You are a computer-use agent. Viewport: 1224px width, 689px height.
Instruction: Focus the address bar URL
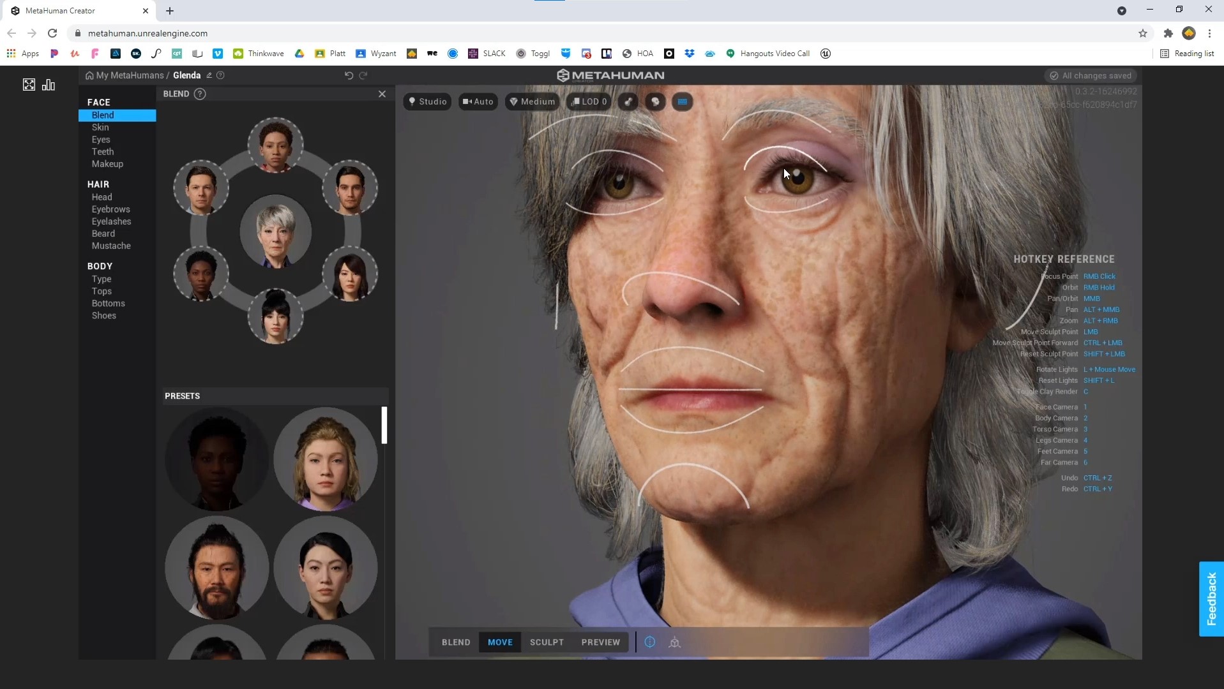point(147,33)
